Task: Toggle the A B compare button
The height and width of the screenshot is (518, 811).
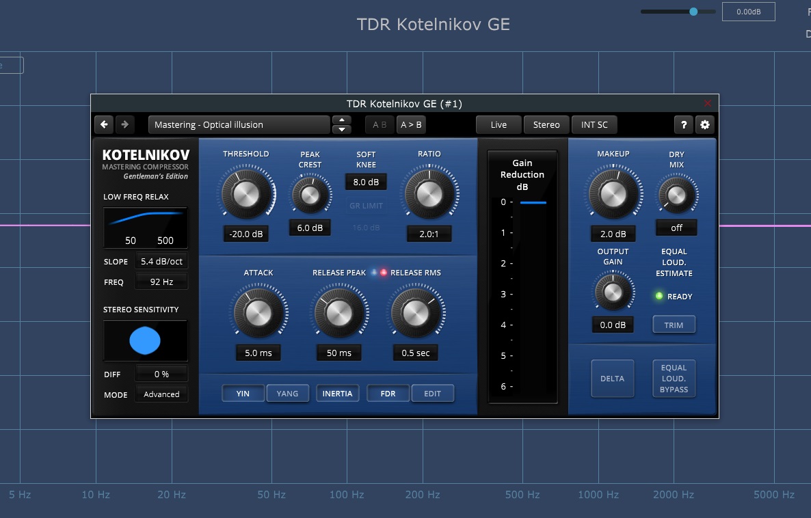Action: coord(380,124)
